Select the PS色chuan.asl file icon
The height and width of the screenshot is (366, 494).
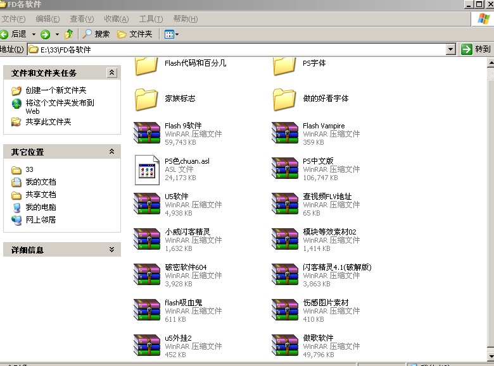click(147, 169)
